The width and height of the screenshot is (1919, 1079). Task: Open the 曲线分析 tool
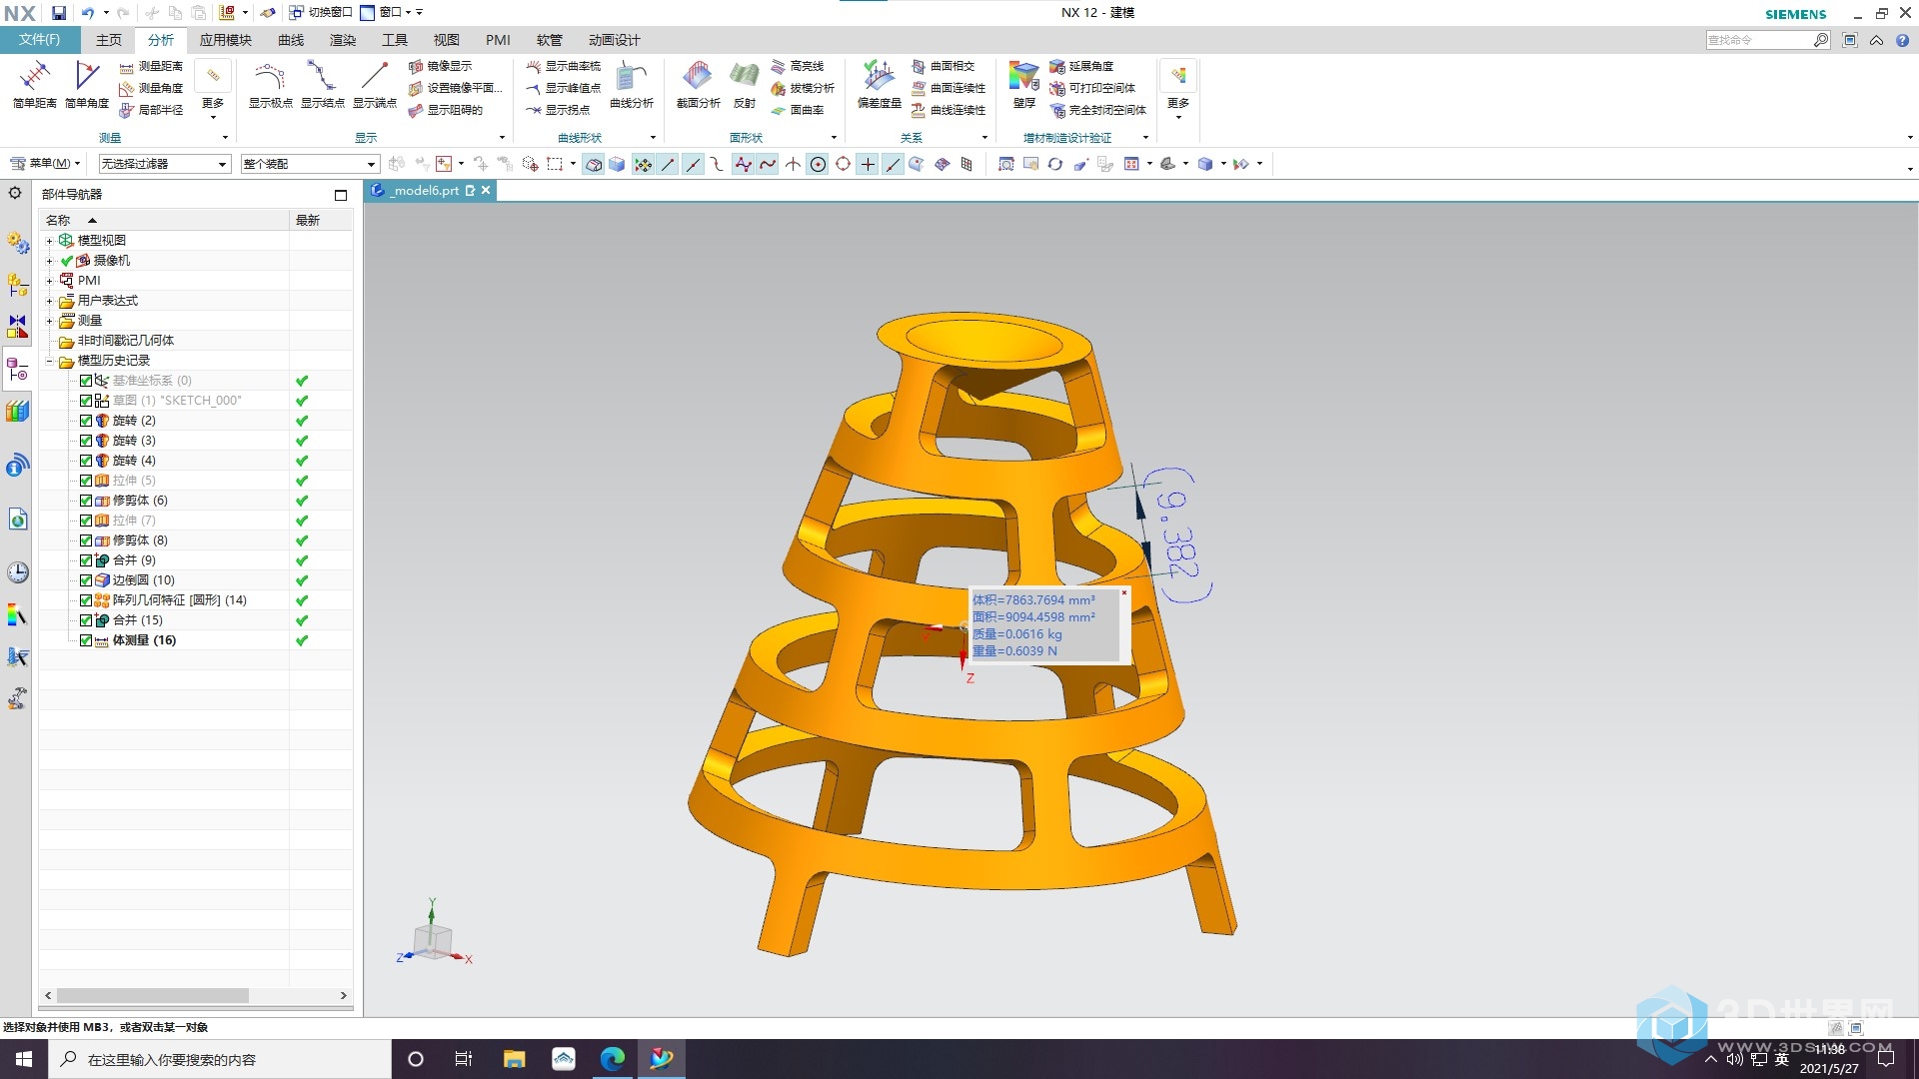632,84
